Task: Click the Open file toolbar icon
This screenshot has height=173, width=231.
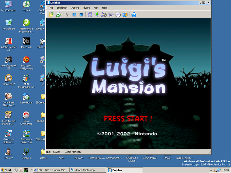Action: point(51,15)
